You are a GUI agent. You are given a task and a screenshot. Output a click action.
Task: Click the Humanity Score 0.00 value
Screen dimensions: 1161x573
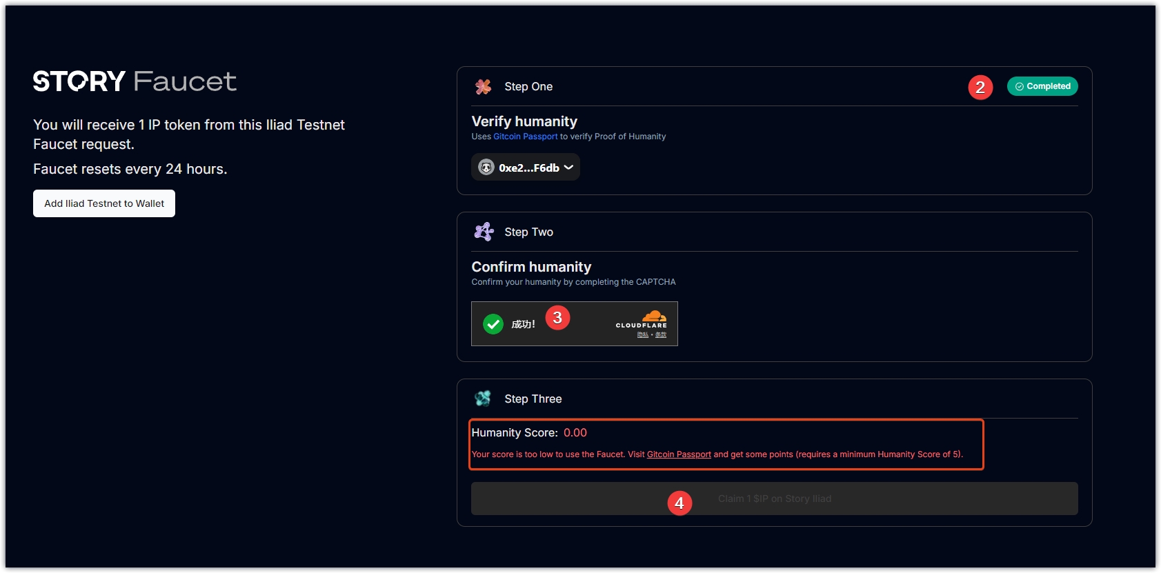tap(575, 433)
